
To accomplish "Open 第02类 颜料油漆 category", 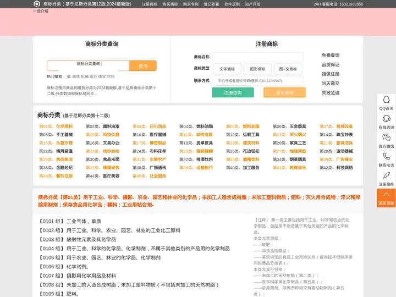I will 102,127.
